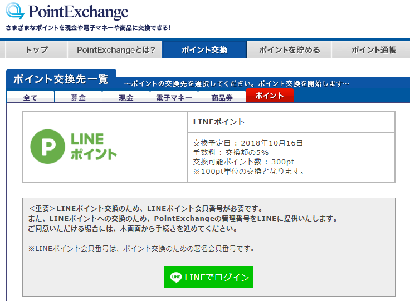Open the PointExchangeとは? page
Viewport: 410px width, 301px height.
(115, 49)
